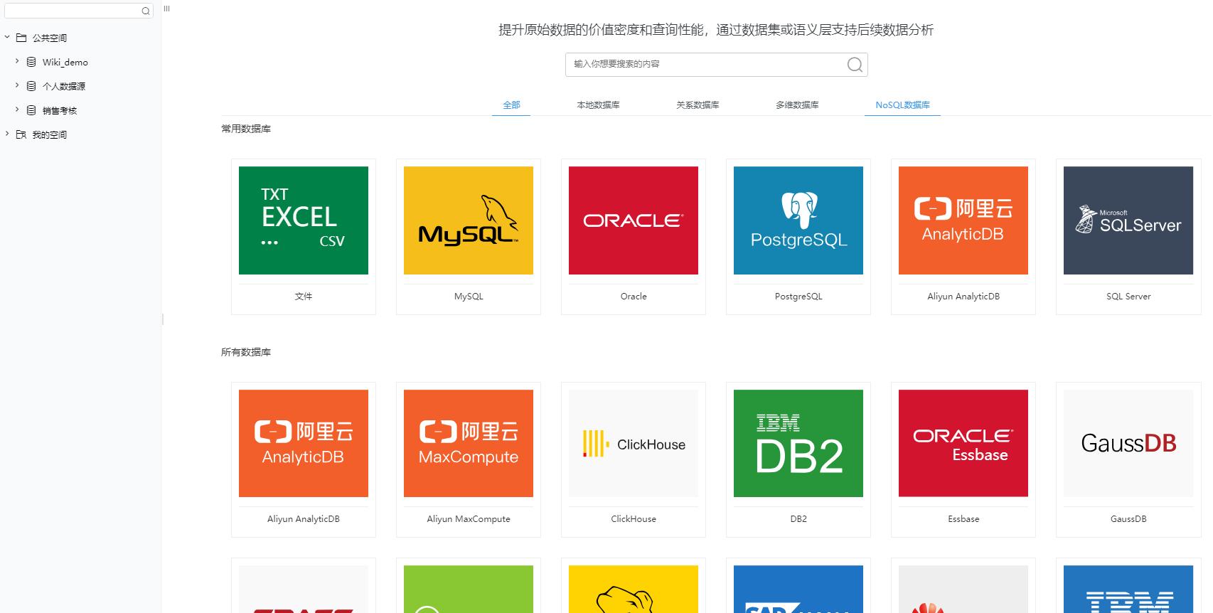Select the Wiki_demo tree label
This screenshot has height=613, width=1213.
click(x=65, y=63)
